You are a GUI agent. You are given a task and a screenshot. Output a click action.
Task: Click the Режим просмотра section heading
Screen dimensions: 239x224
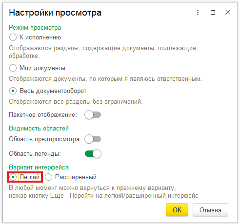35,28
